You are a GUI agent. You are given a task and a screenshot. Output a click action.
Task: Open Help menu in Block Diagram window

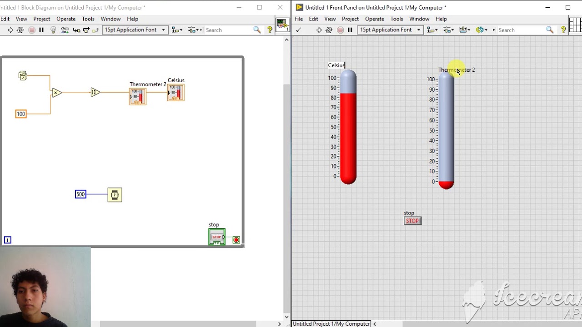tap(132, 19)
